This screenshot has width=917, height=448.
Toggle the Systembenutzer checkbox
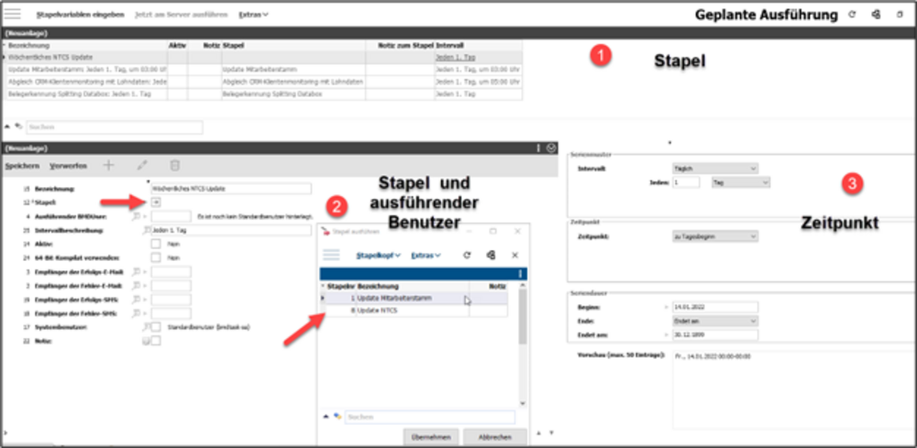[x=155, y=326]
